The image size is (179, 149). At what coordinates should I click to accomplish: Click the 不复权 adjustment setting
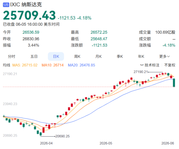(170, 65)
